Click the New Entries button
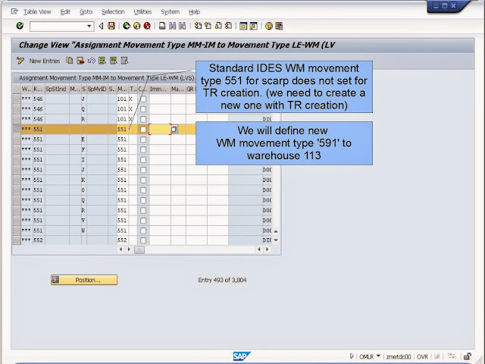This screenshot has width=485, height=364. tap(45, 61)
